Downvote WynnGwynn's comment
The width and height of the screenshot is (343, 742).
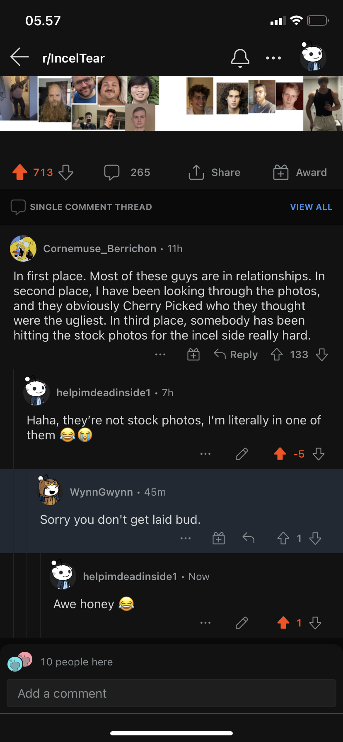(315, 538)
